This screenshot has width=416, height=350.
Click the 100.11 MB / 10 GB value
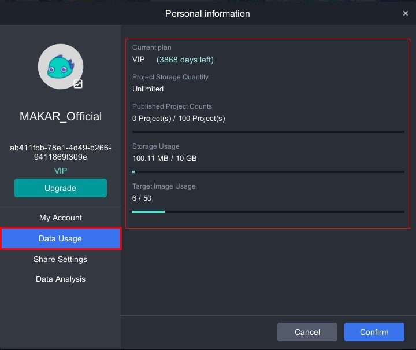pyautogui.click(x=165, y=158)
